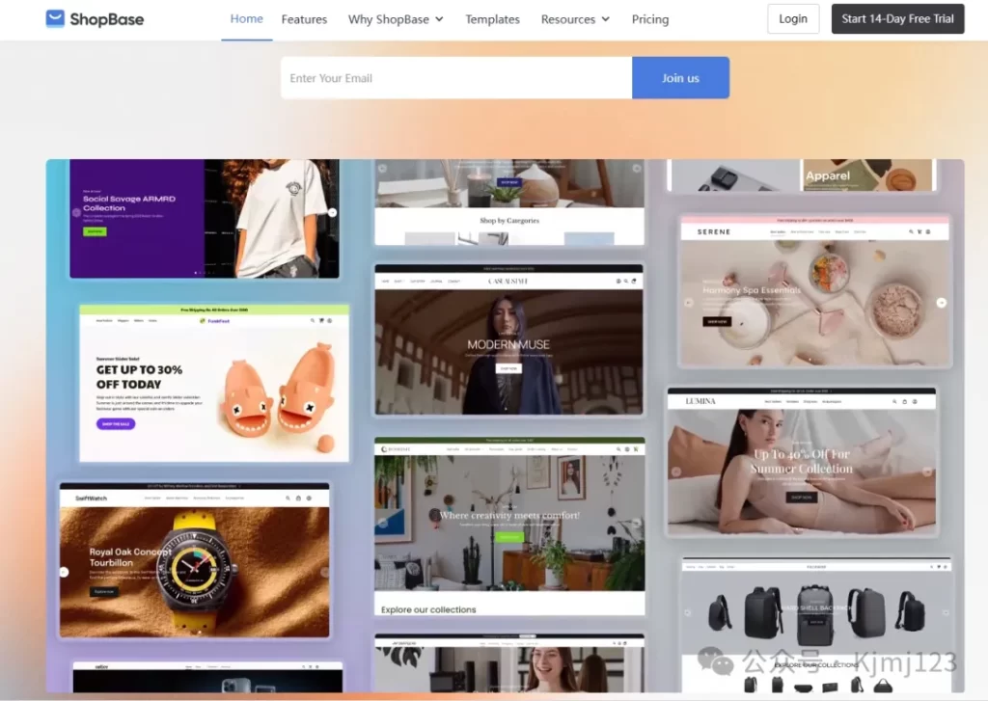
Task: Click the ShopBase logo icon
Action: tap(55, 19)
